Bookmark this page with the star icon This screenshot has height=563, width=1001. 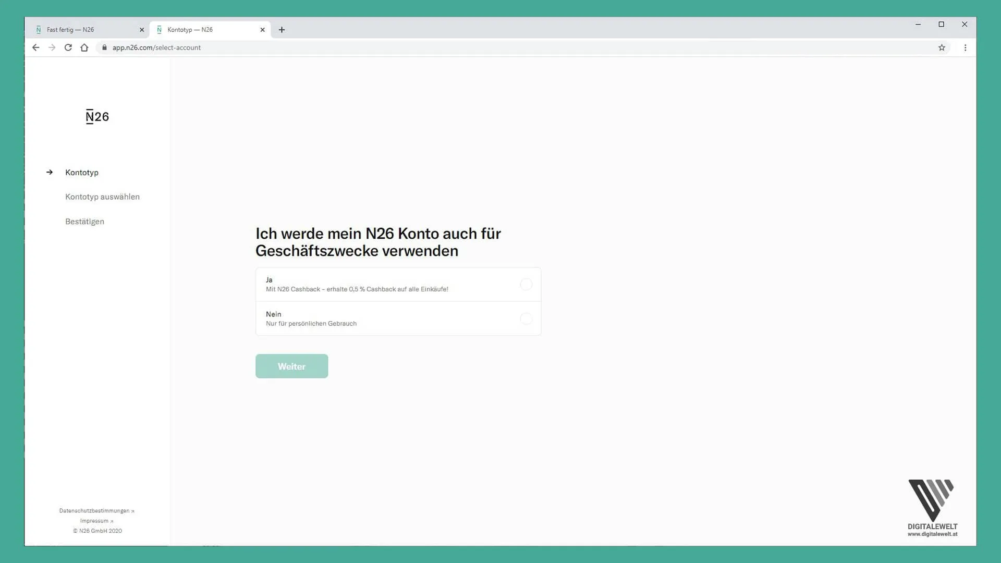[942, 47]
